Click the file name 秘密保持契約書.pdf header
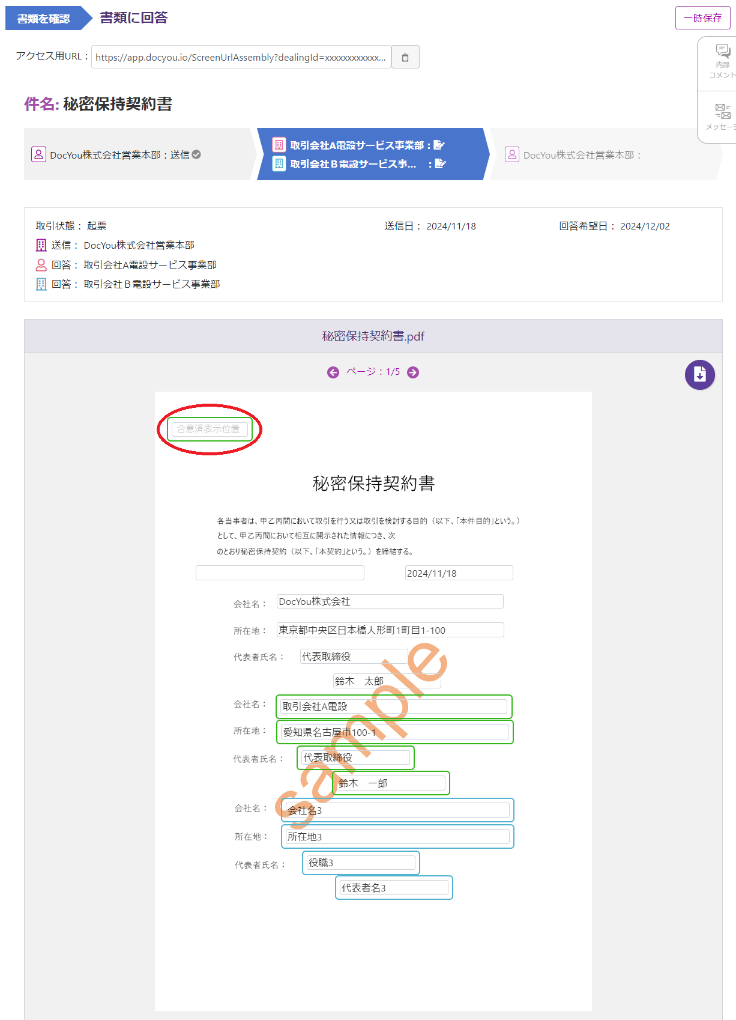Image resolution: width=736 pixels, height=1020 pixels. click(x=373, y=336)
